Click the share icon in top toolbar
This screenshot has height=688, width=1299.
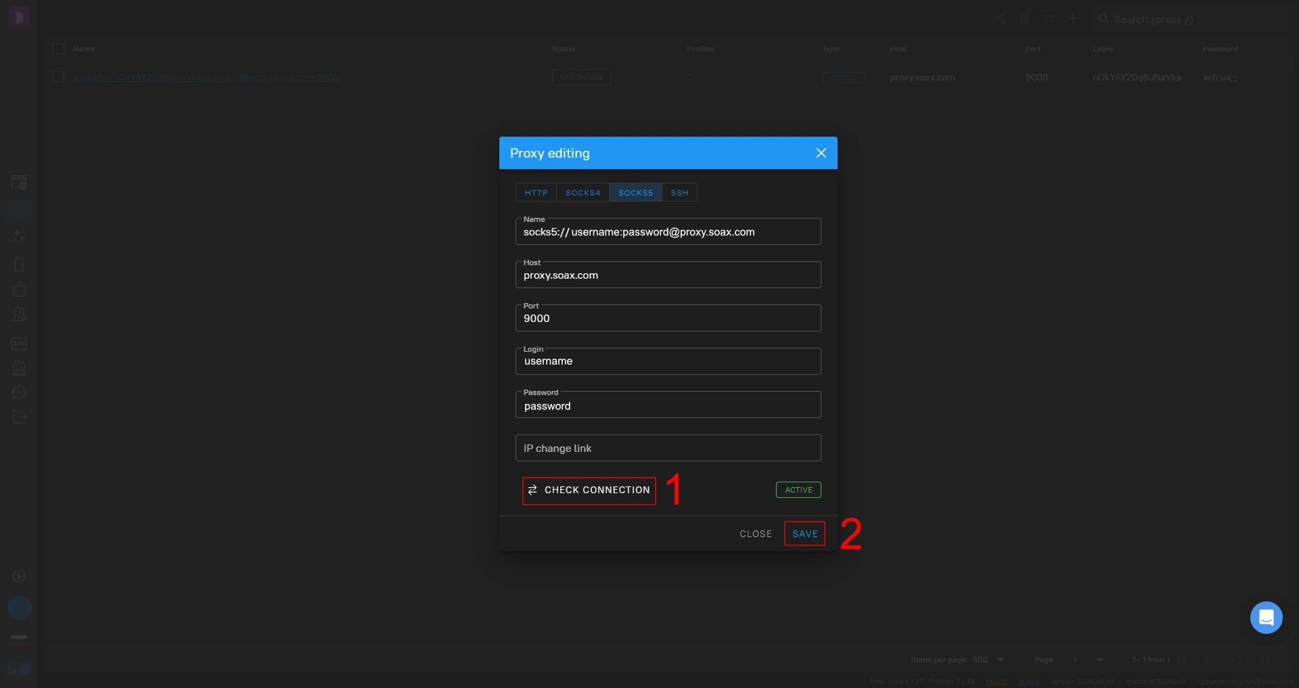point(1000,19)
